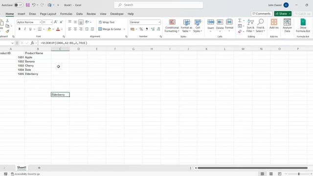Click the Middle Align icon
The height and width of the screenshot is (176, 313).
point(75,22)
